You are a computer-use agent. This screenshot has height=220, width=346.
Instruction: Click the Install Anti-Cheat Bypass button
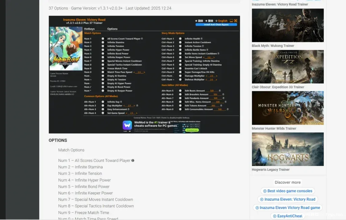click(x=216, y=25)
